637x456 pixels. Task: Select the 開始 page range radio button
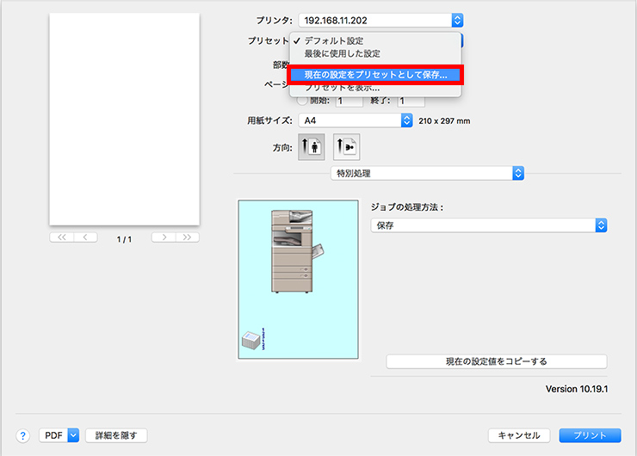coord(301,101)
